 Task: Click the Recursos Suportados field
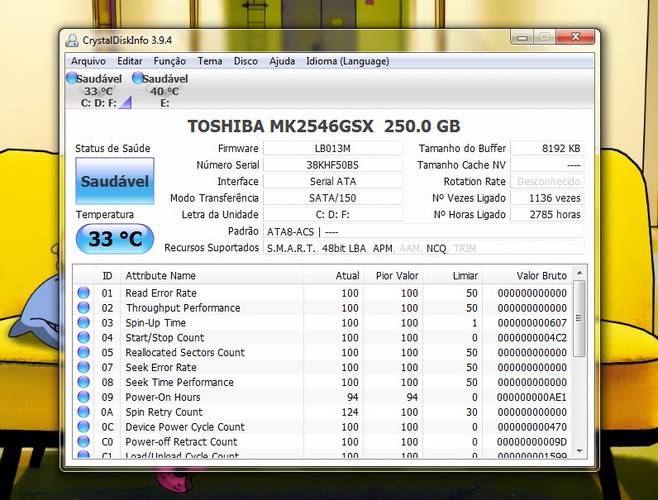click(423, 248)
